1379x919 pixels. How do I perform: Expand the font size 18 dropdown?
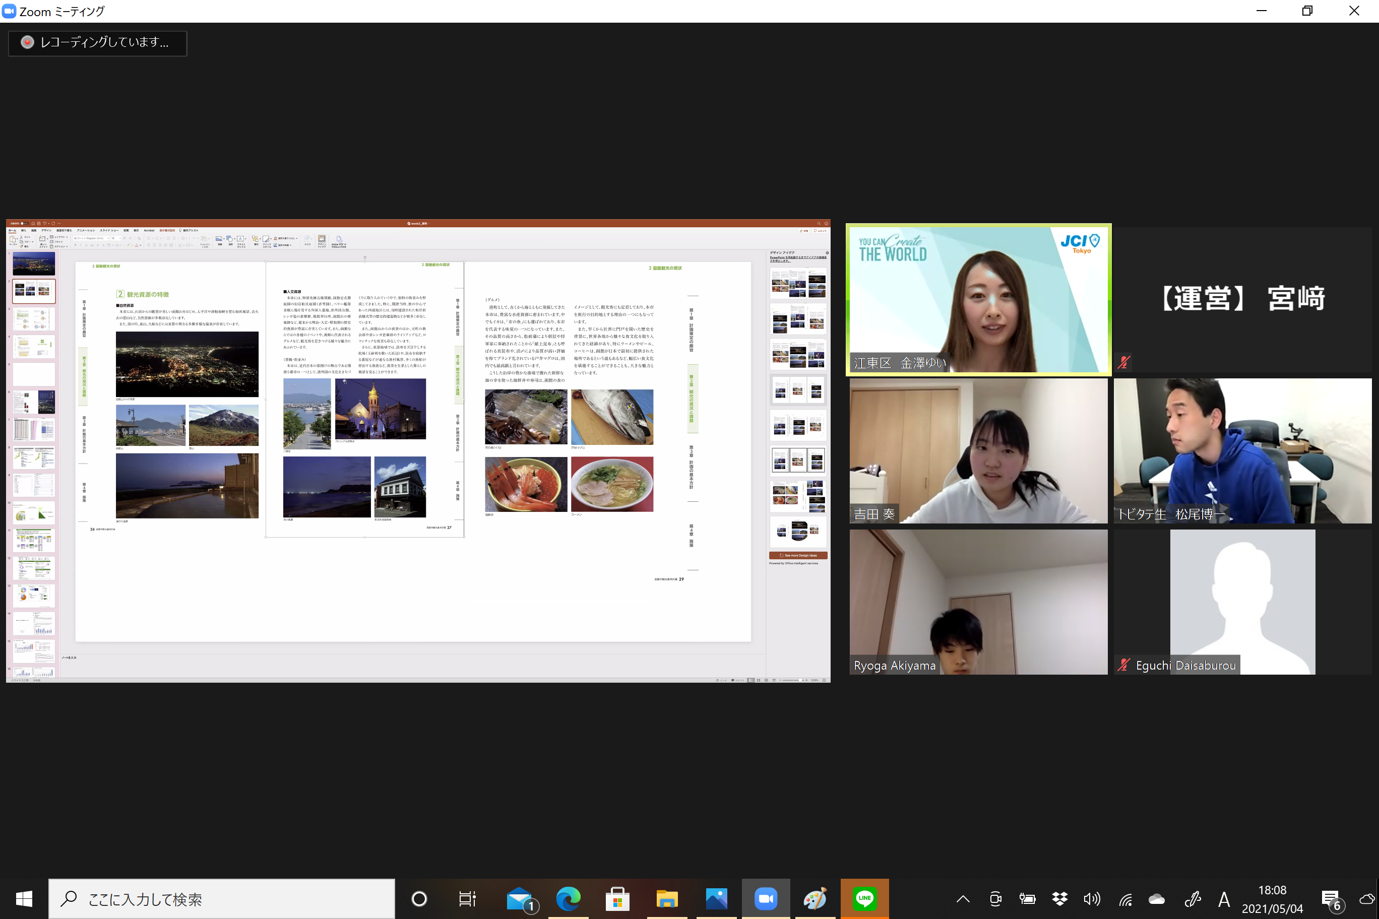pyautogui.click(x=120, y=238)
